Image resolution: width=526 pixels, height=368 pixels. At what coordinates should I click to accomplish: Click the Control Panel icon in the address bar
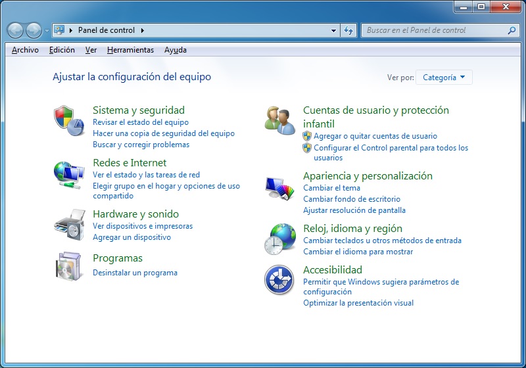pos(59,30)
